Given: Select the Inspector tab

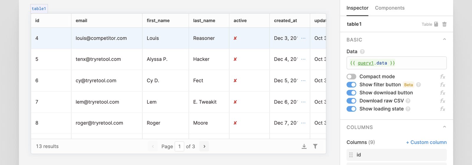Looking at the screenshot, I should tap(357, 8).
